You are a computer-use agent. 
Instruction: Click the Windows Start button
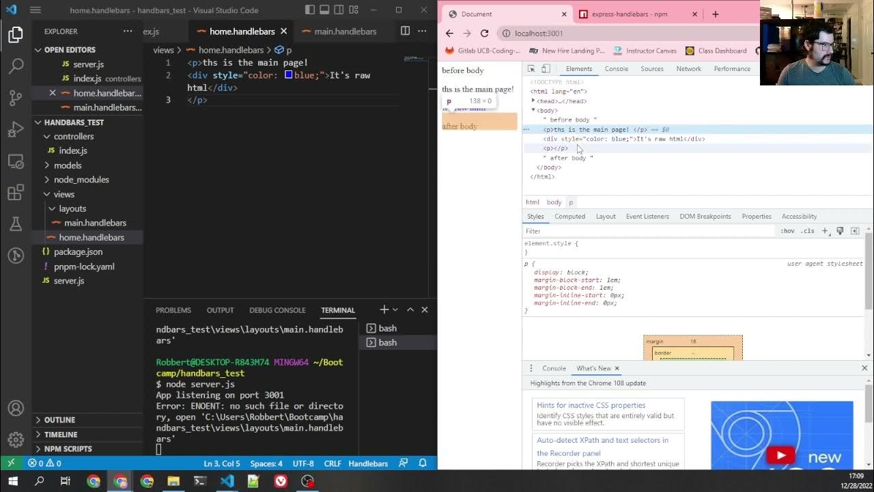pos(12,481)
